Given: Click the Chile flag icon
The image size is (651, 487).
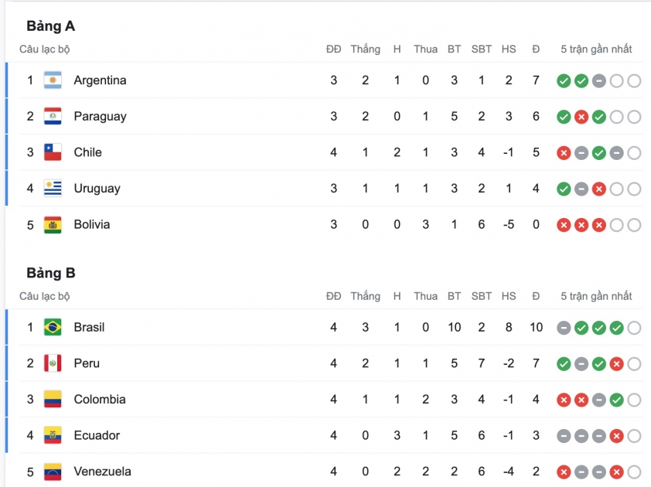Looking at the screenshot, I should tap(53, 152).
